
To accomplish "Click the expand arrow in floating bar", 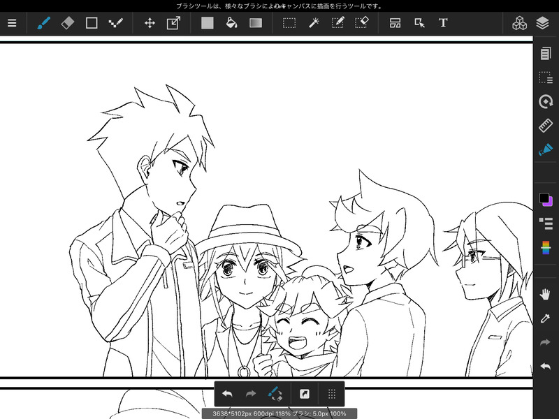I will (304, 394).
